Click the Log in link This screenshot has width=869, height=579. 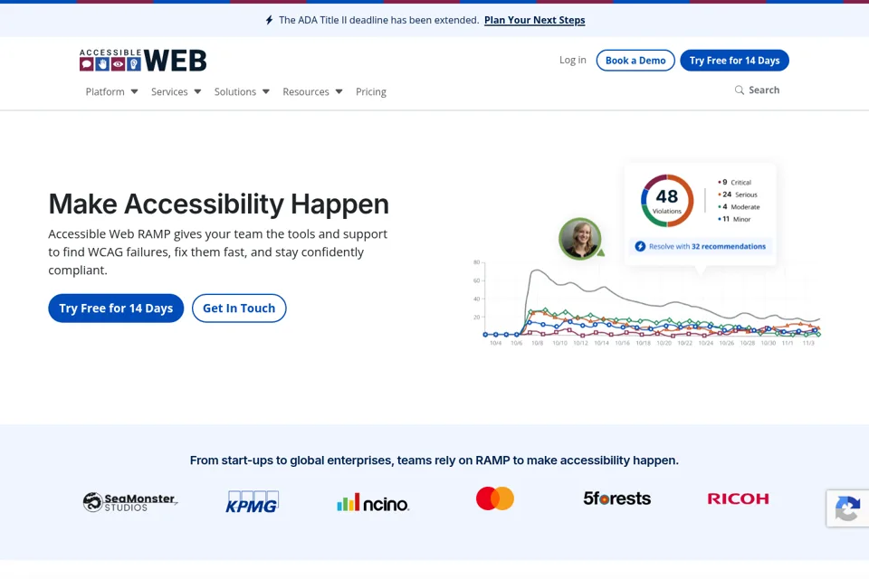pyautogui.click(x=572, y=60)
